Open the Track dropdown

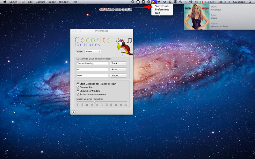118,63
